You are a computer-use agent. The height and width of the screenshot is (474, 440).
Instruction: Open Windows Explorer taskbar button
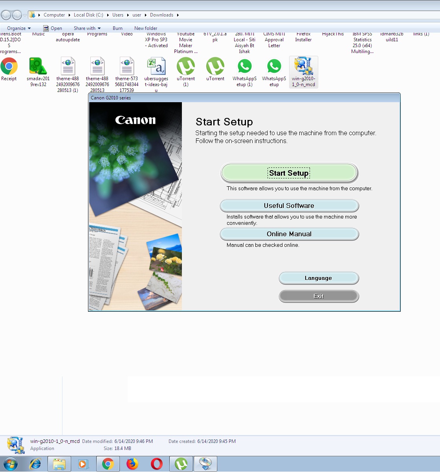click(x=59, y=464)
